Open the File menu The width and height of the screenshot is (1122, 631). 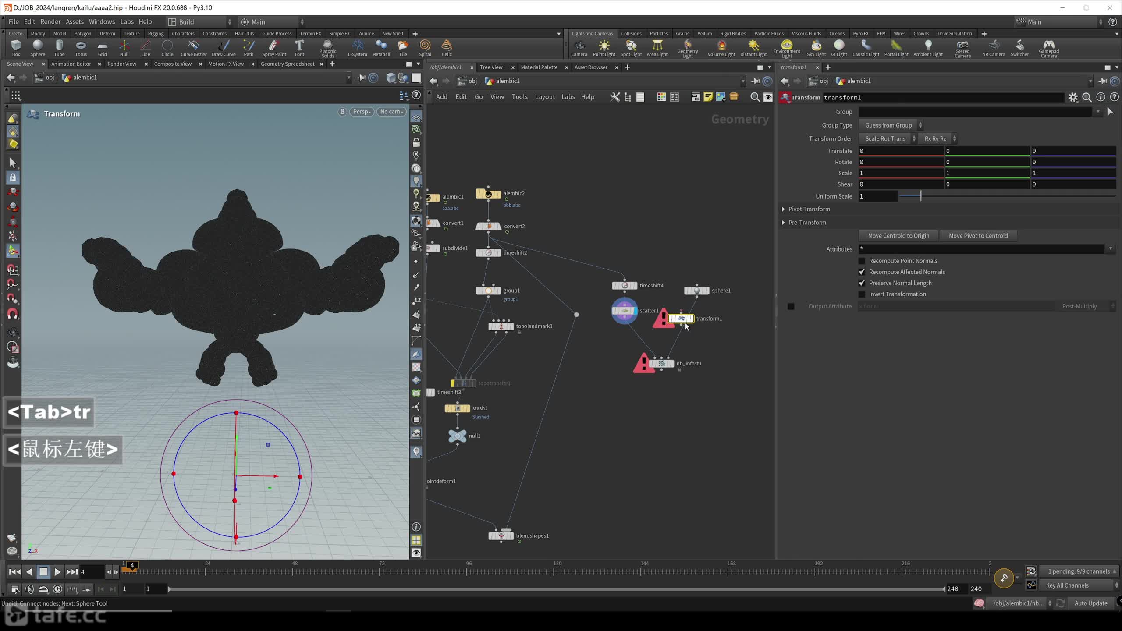(x=14, y=21)
